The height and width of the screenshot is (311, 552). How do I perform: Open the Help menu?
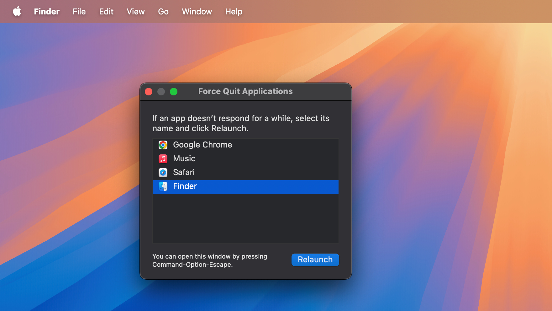point(234,12)
